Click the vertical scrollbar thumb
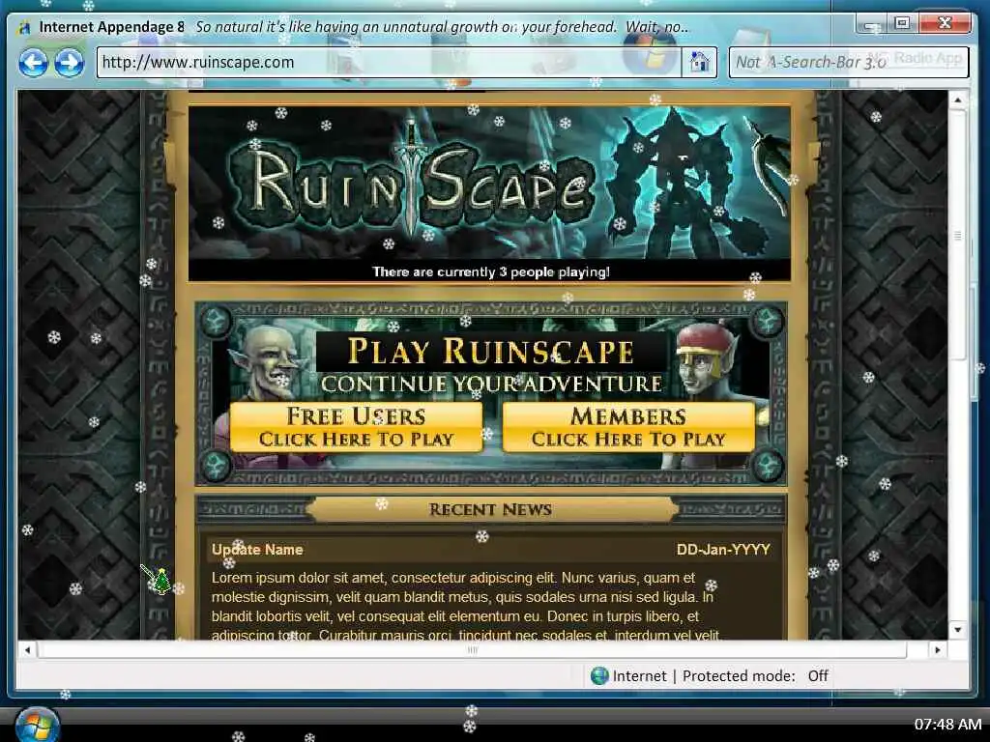Image resolution: width=990 pixels, height=742 pixels. (958, 237)
